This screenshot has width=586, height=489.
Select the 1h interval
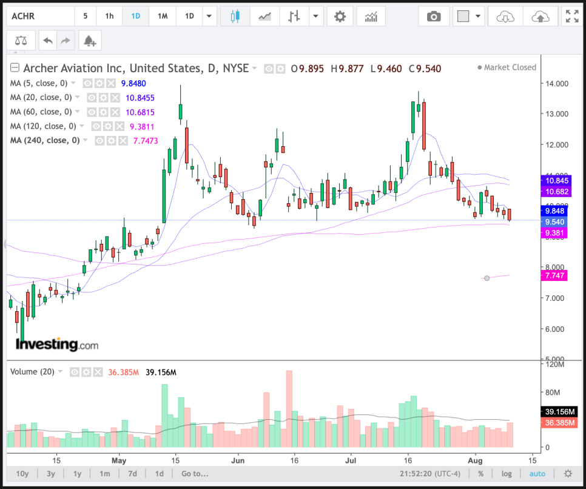[x=109, y=16]
